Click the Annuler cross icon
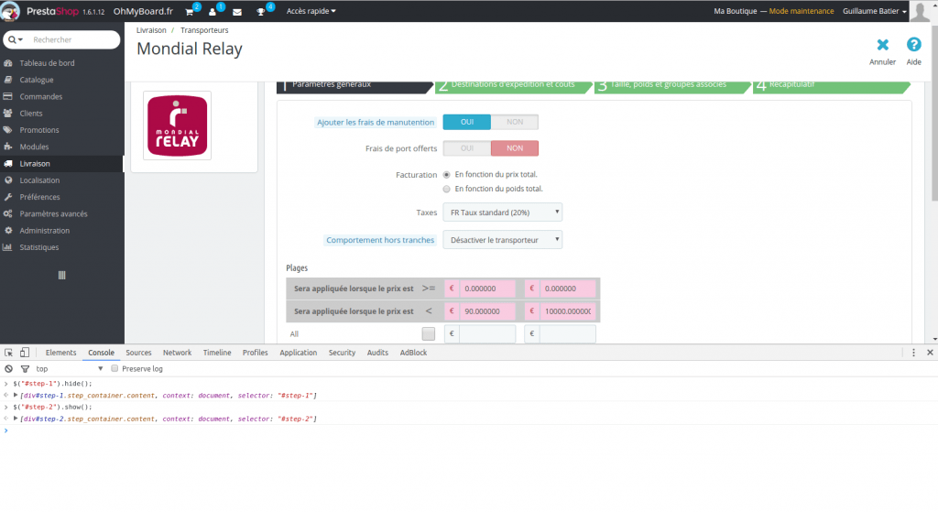The height and width of the screenshot is (512, 938). [882, 45]
